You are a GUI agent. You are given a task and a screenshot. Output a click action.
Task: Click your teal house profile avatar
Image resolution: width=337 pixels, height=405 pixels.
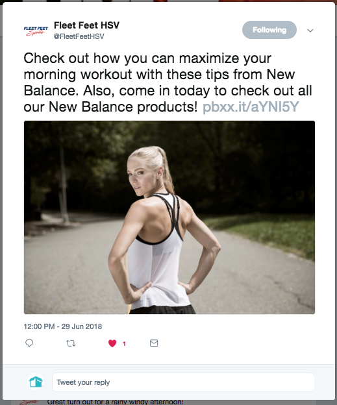click(36, 382)
